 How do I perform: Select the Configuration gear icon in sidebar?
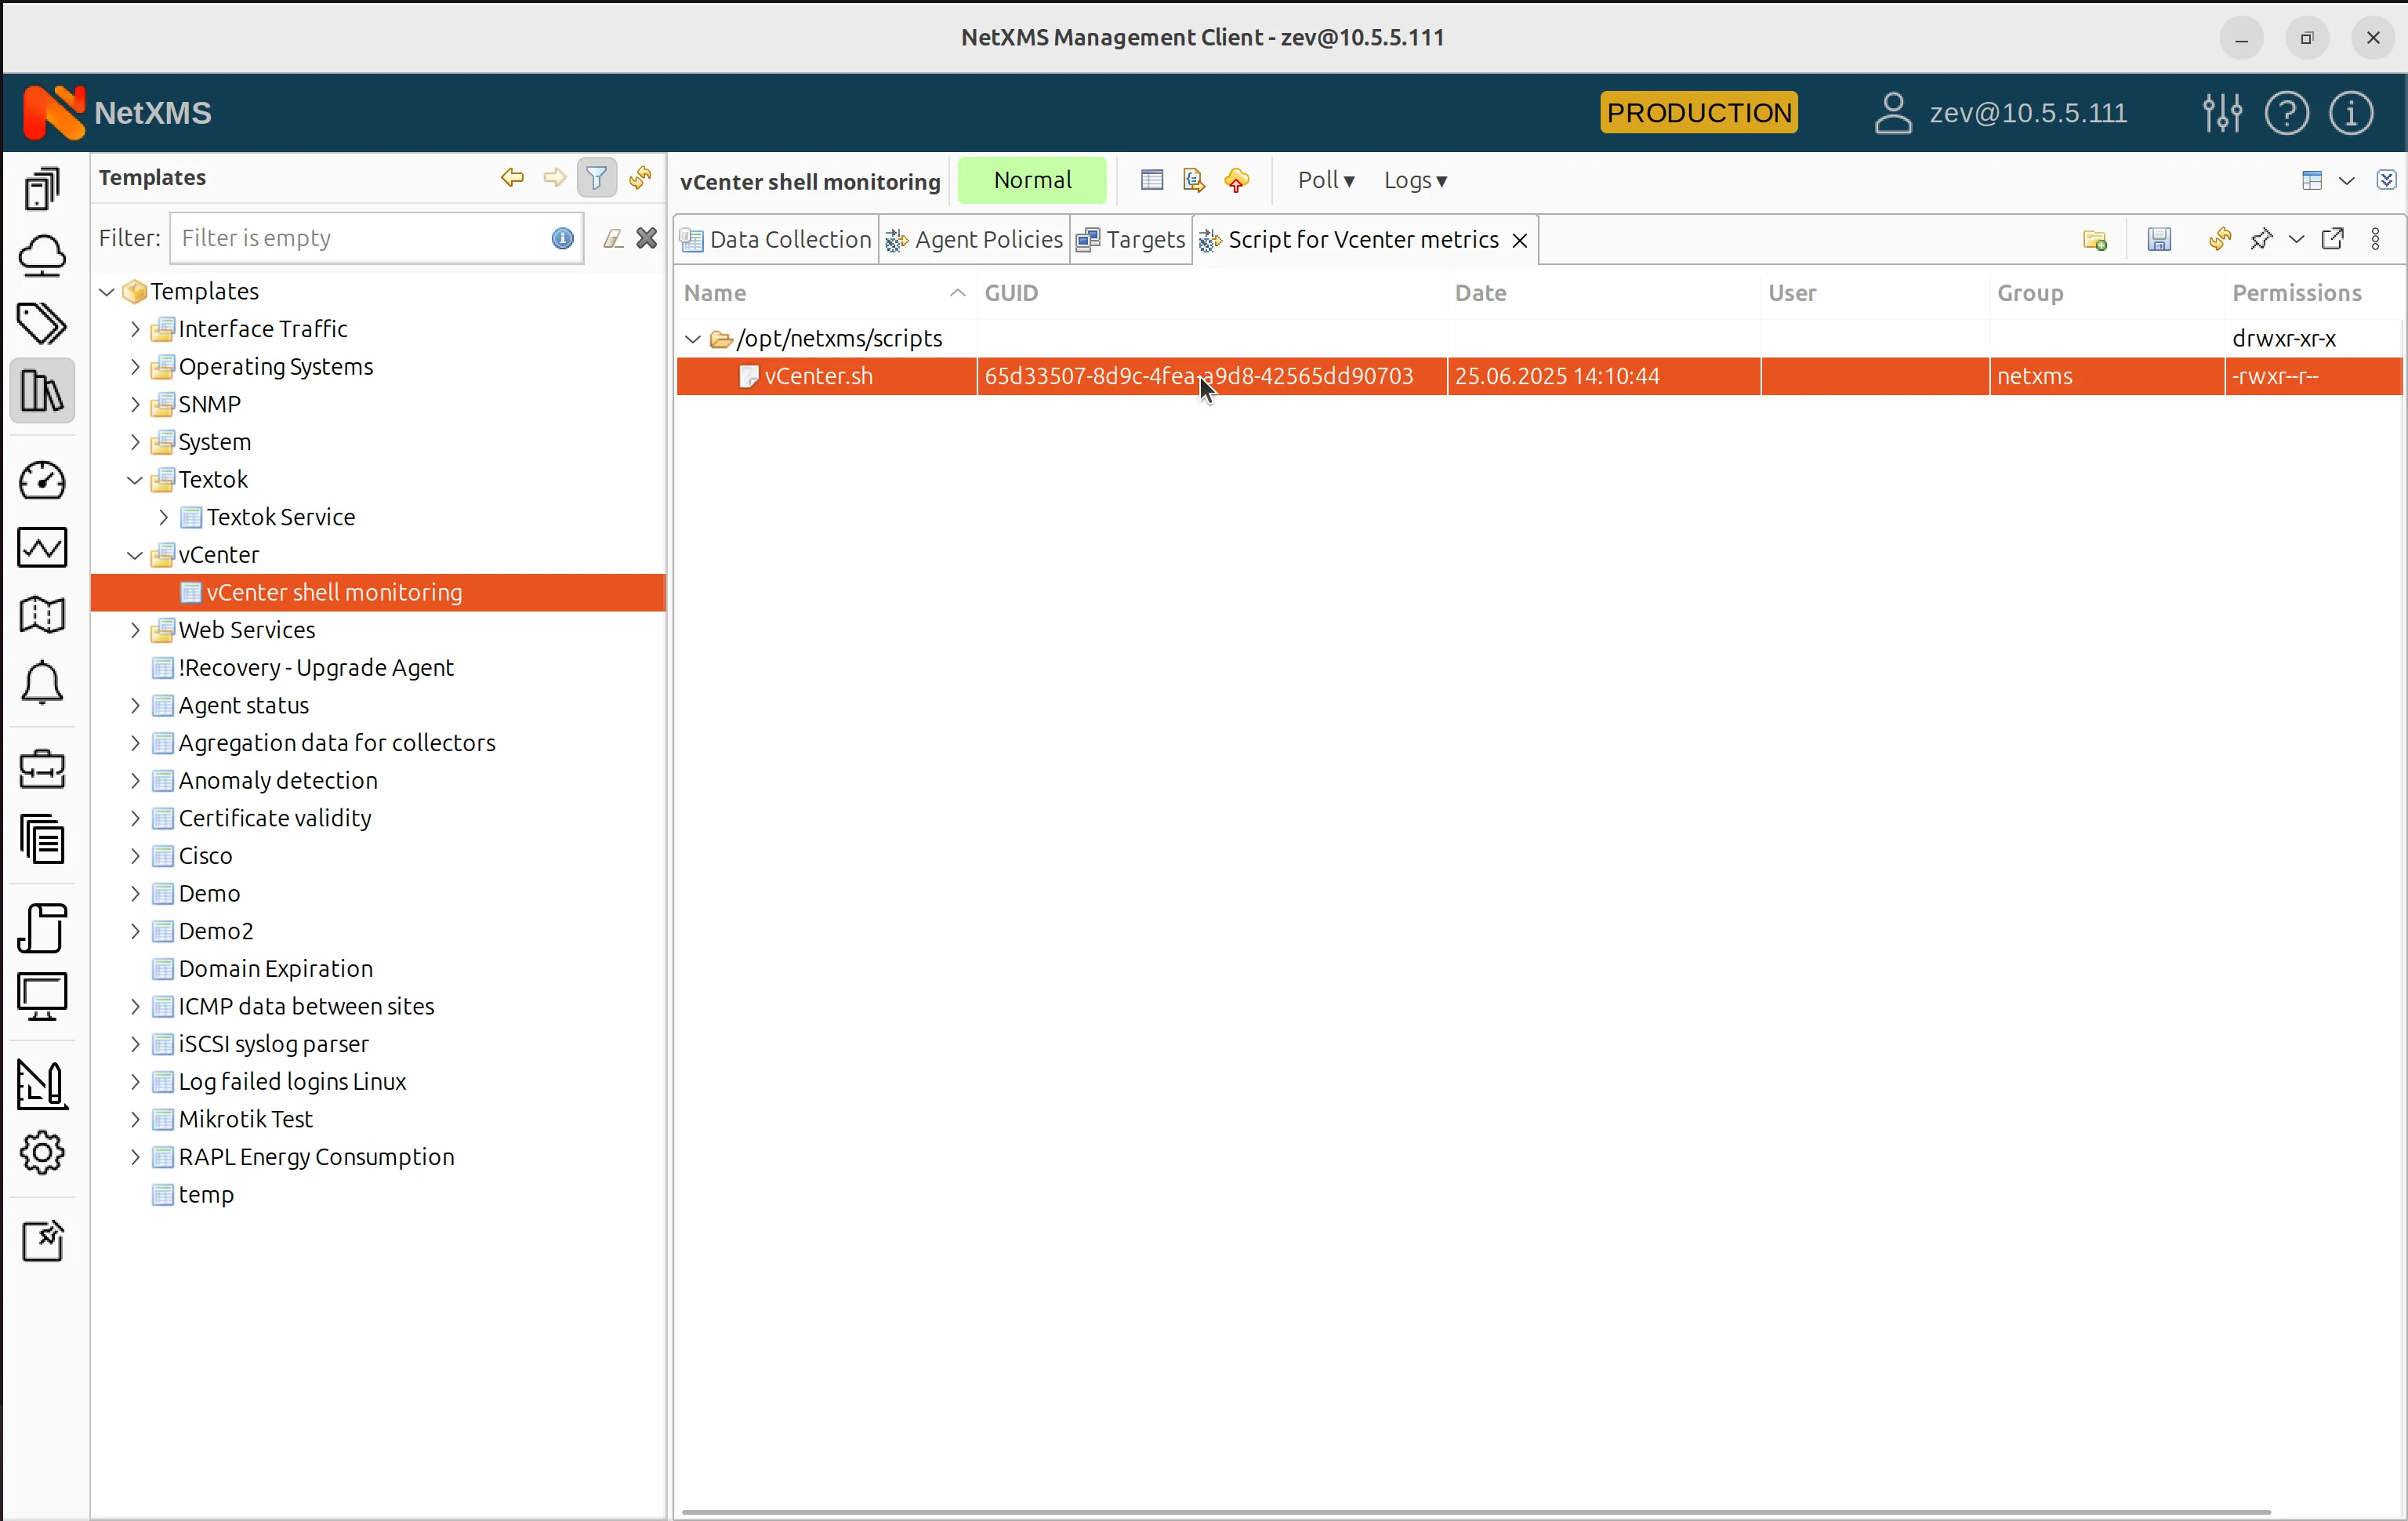[x=42, y=1153]
